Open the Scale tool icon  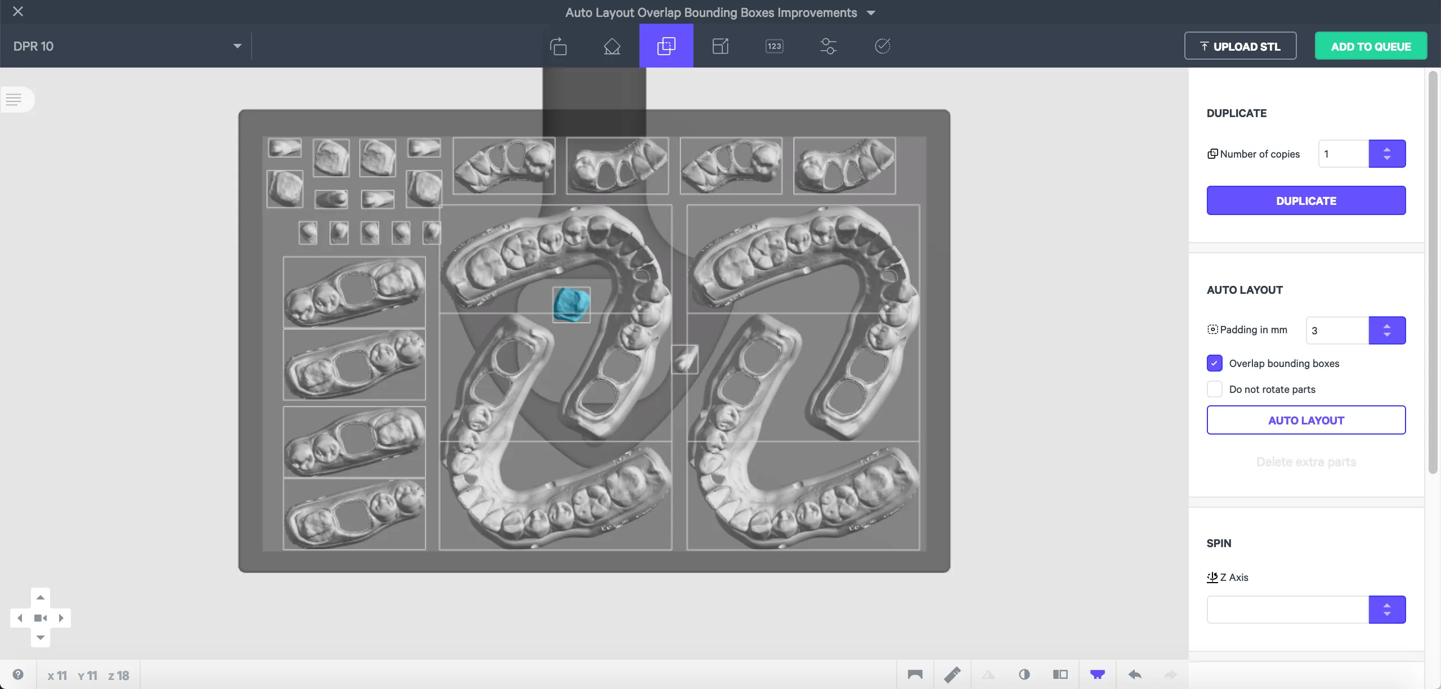click(x=720, y=46)
